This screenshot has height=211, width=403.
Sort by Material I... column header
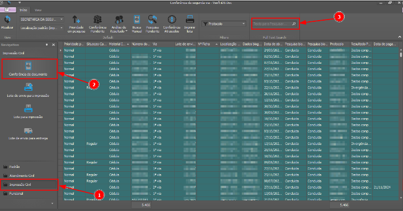coord(119,44)
